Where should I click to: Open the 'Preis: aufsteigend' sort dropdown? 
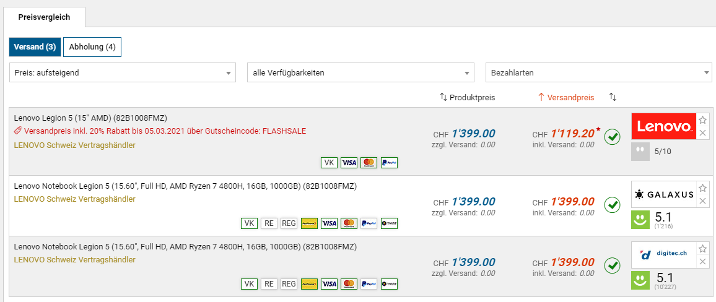point(123,72)
